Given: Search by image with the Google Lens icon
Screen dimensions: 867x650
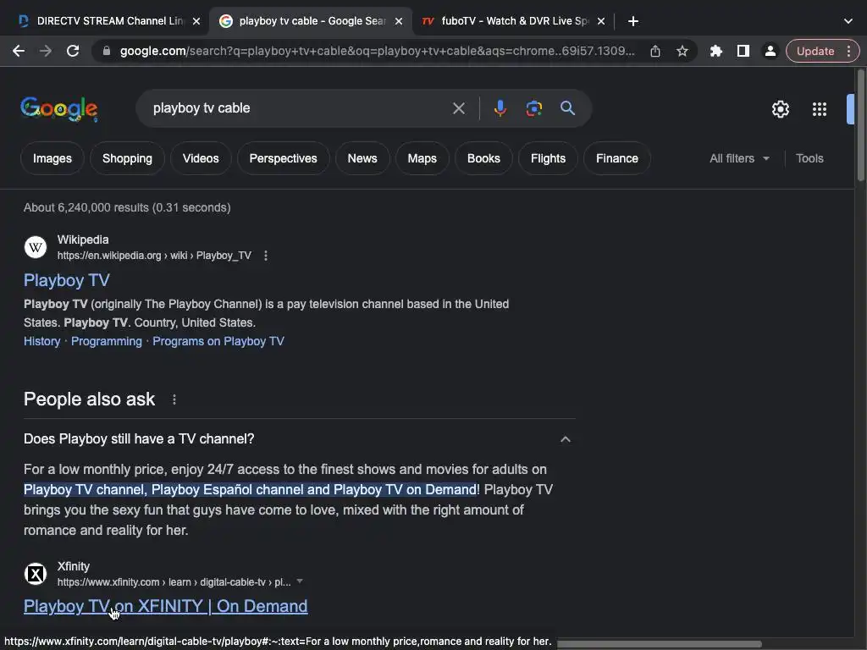Looking at the screenshot, I should [x=533, y=108].
